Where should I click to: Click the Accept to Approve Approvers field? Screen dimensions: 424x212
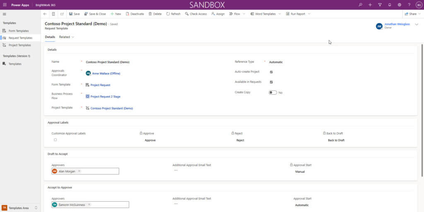[90, 205]
